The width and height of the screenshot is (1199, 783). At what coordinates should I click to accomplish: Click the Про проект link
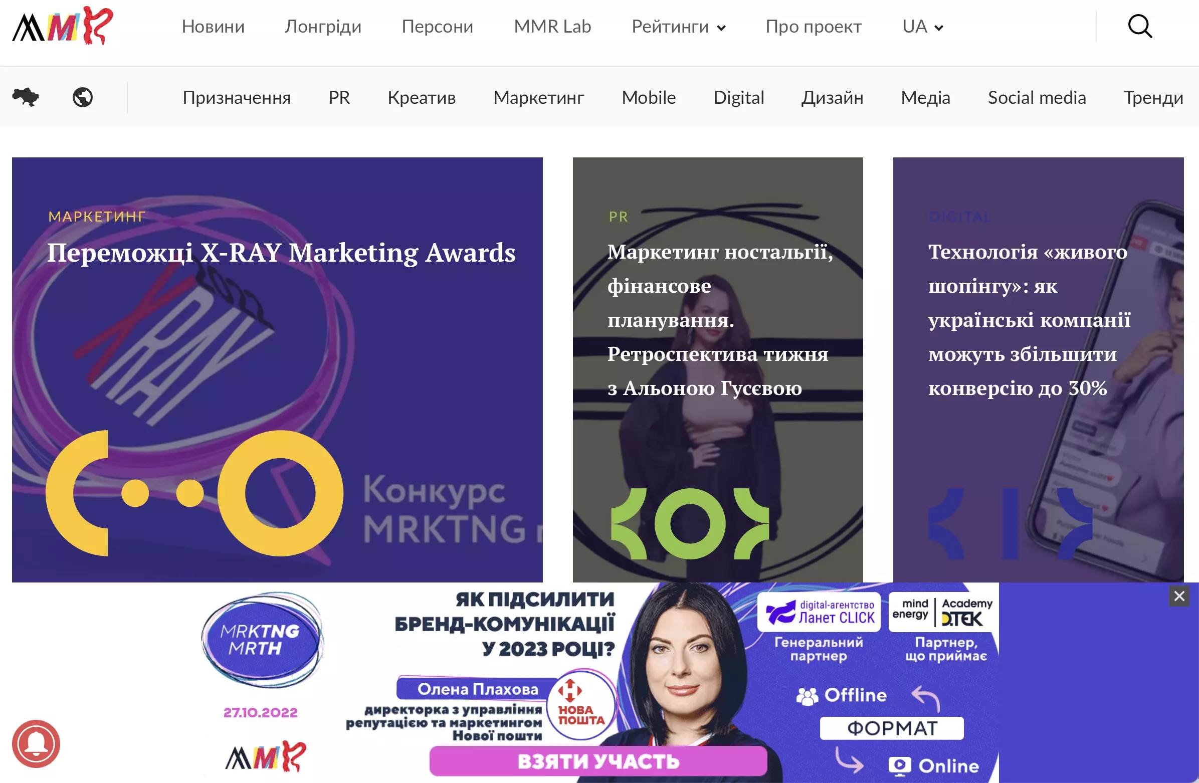click(x=814, y=26)
